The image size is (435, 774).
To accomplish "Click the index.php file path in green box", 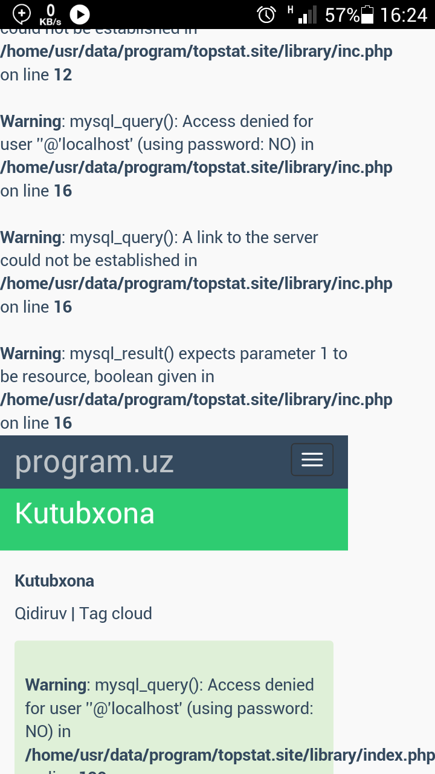I will click(x=230, y=755).
